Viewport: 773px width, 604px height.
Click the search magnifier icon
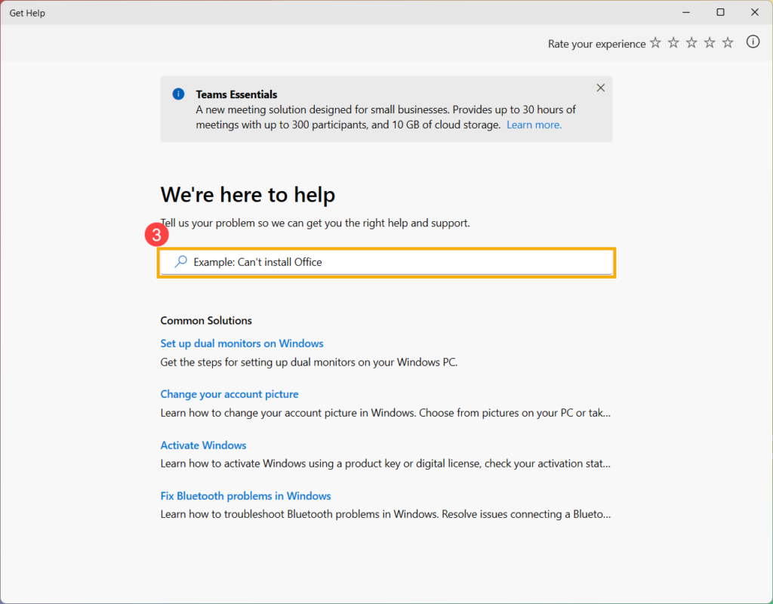[x=180, y=261]
